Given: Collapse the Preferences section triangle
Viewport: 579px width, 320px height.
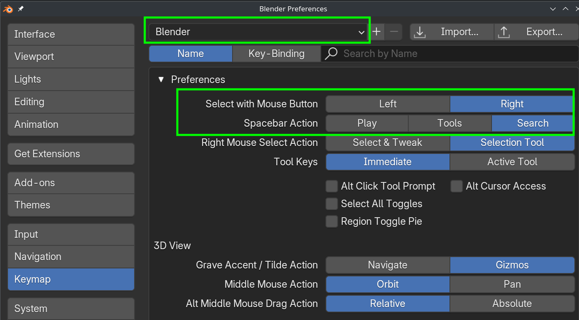Looking at the screenshot, I should coord(161,79).
